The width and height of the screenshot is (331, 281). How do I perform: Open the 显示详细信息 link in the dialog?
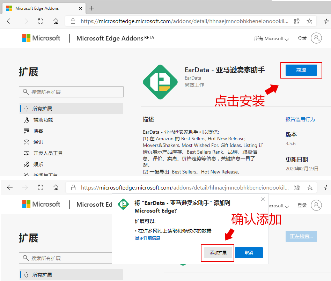pos(148,238)
